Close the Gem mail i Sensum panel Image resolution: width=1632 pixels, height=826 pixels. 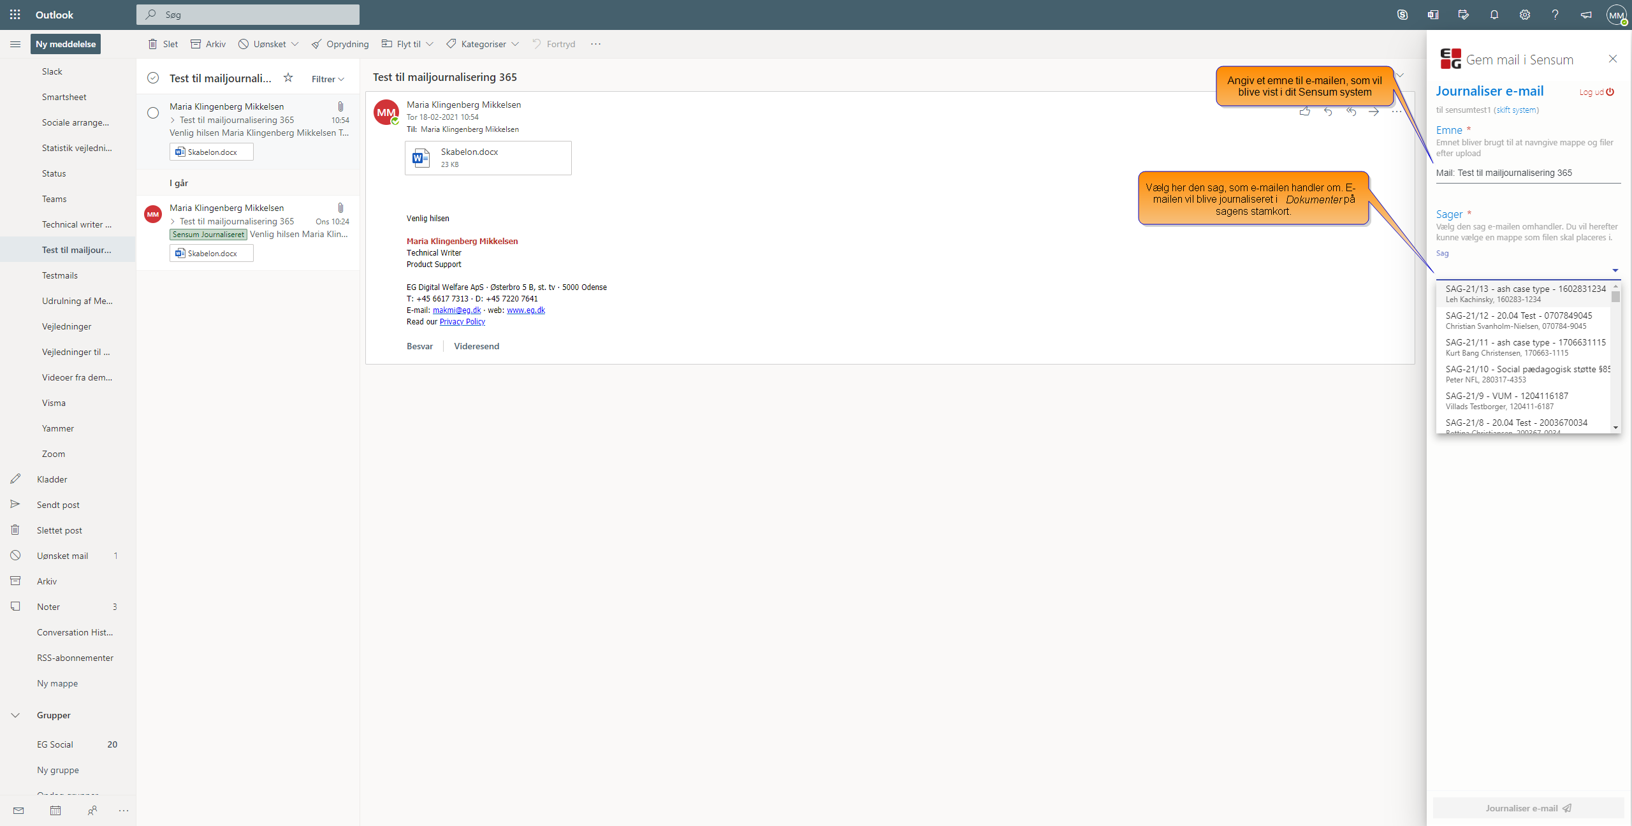[x=1613, y=59]
